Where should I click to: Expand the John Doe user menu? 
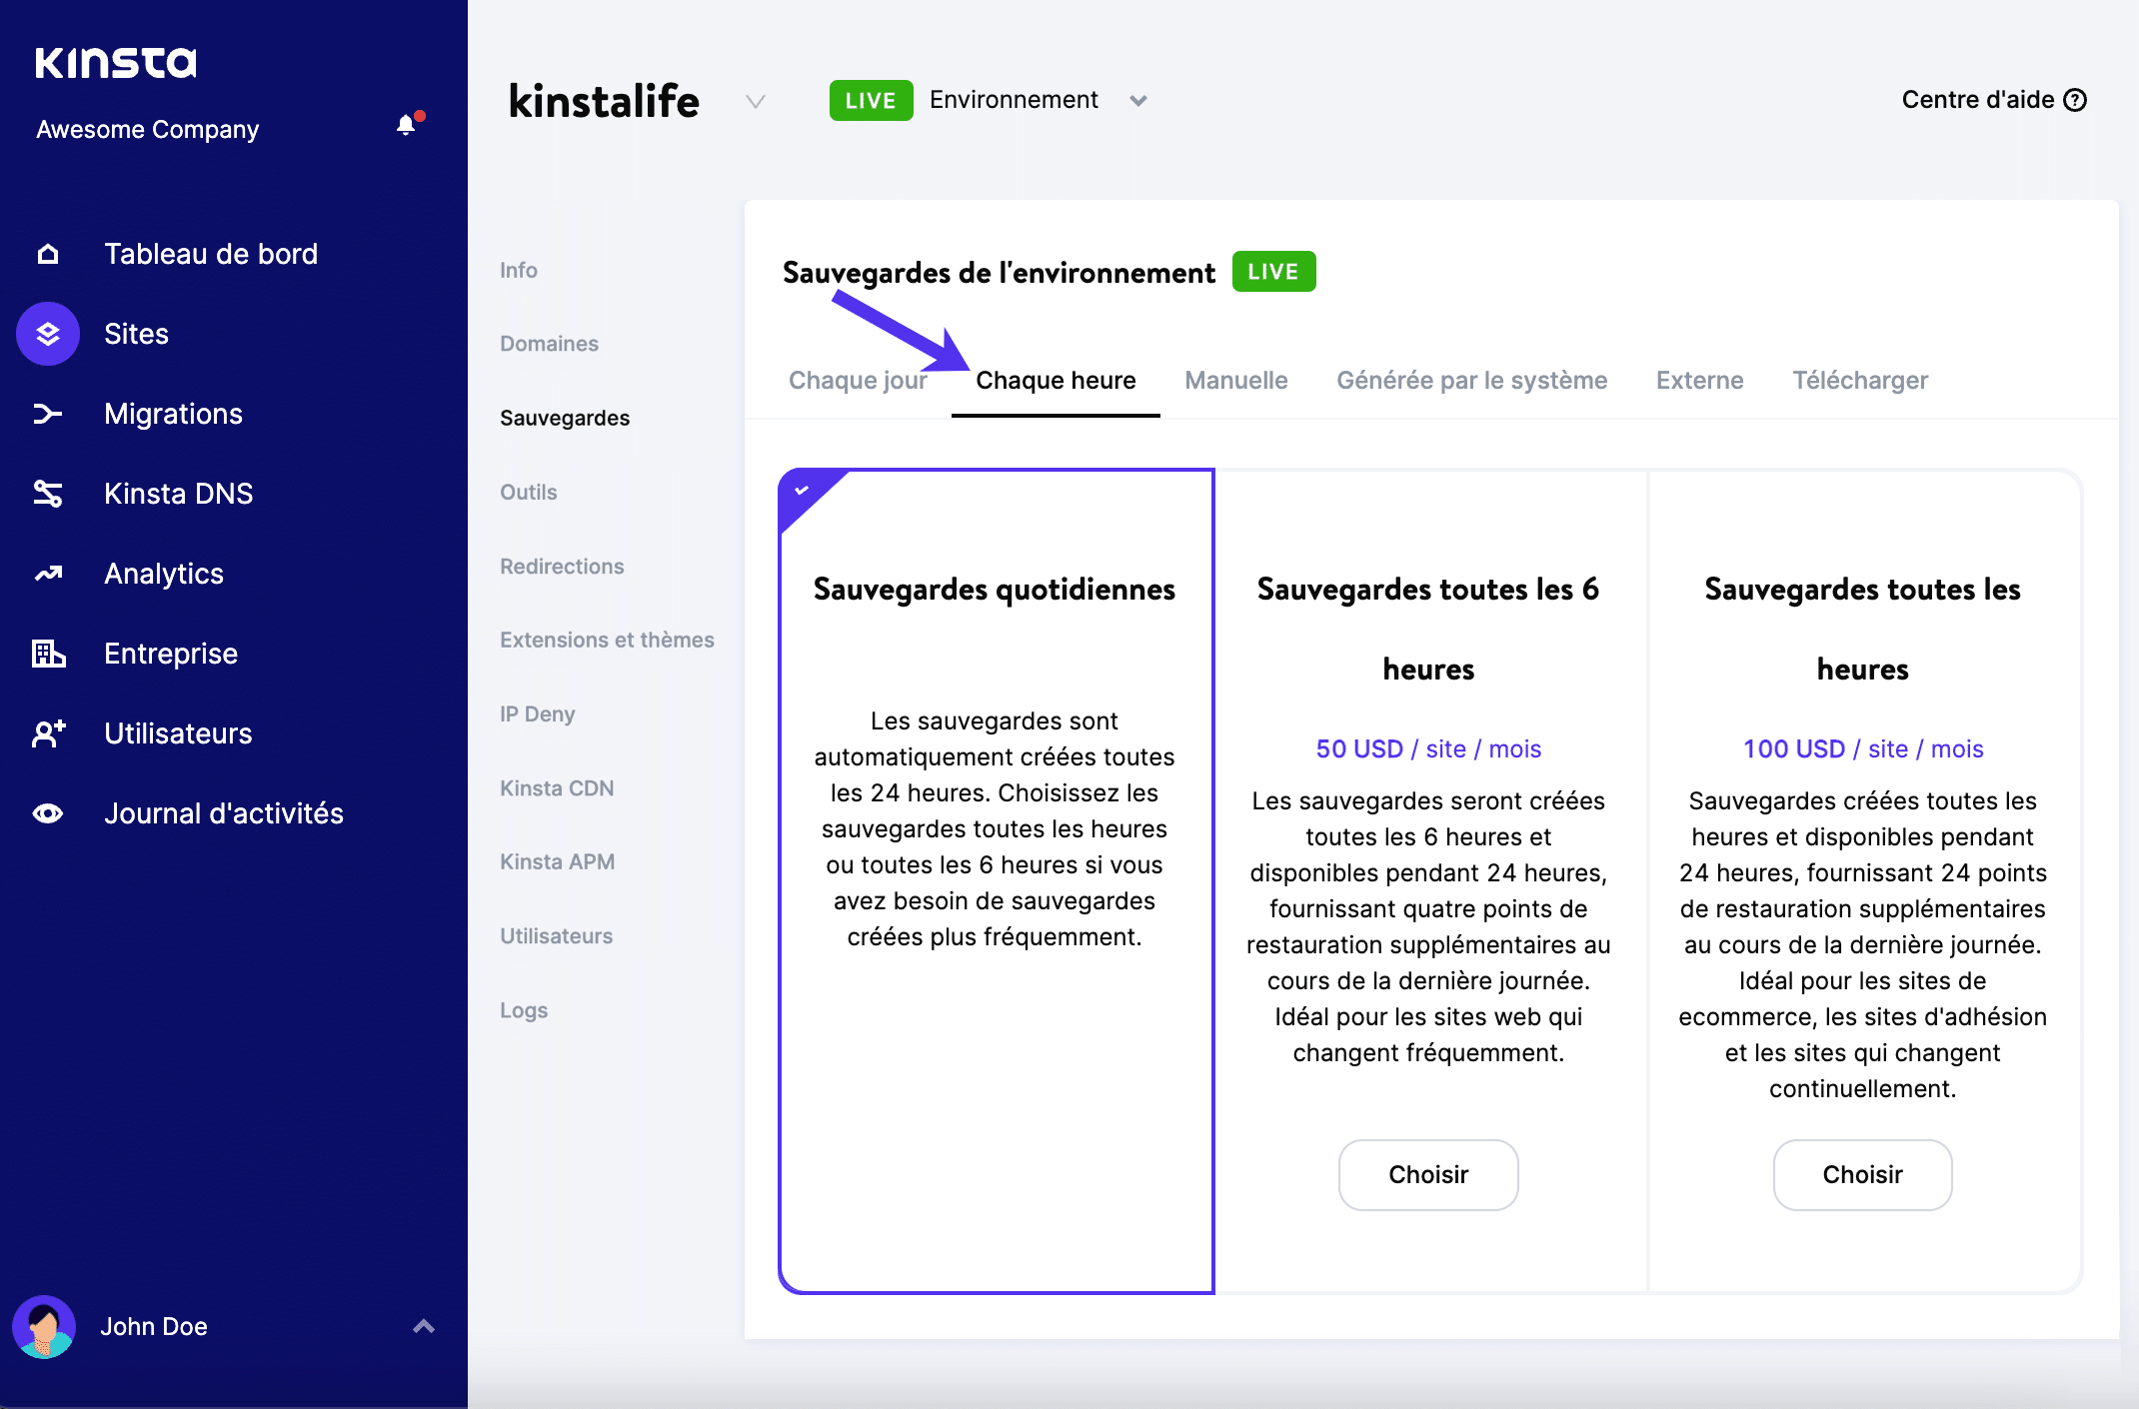coord(424,1326)
